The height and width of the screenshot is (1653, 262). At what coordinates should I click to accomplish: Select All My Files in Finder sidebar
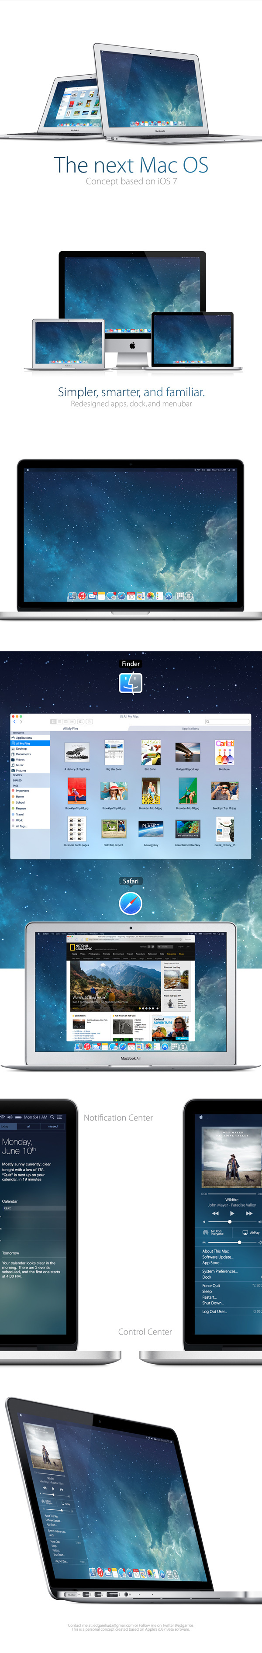30,744
